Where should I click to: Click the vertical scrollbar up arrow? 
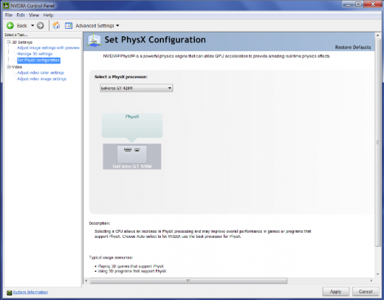(x=378, y=35)
